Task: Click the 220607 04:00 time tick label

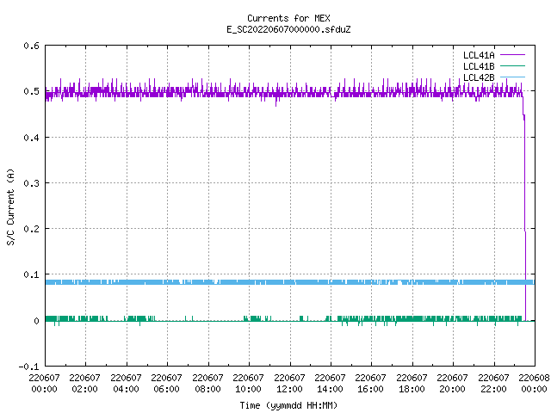Action: click(126, 383)
